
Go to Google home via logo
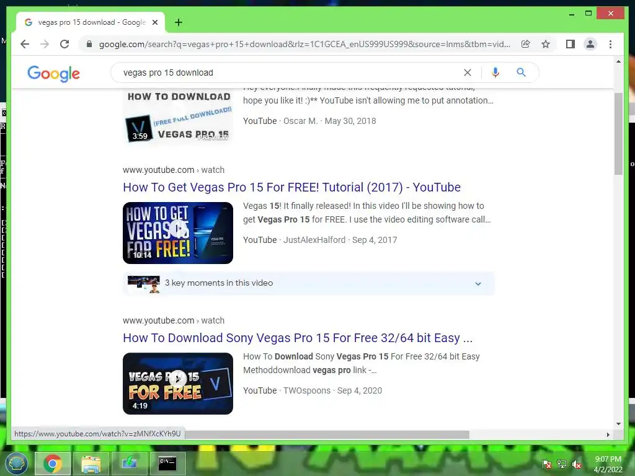(x=53, y=73)
